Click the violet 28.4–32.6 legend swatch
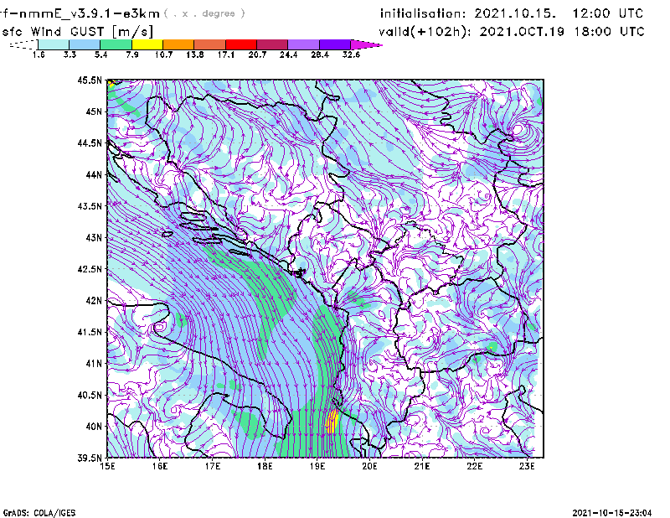 (335, 44)
